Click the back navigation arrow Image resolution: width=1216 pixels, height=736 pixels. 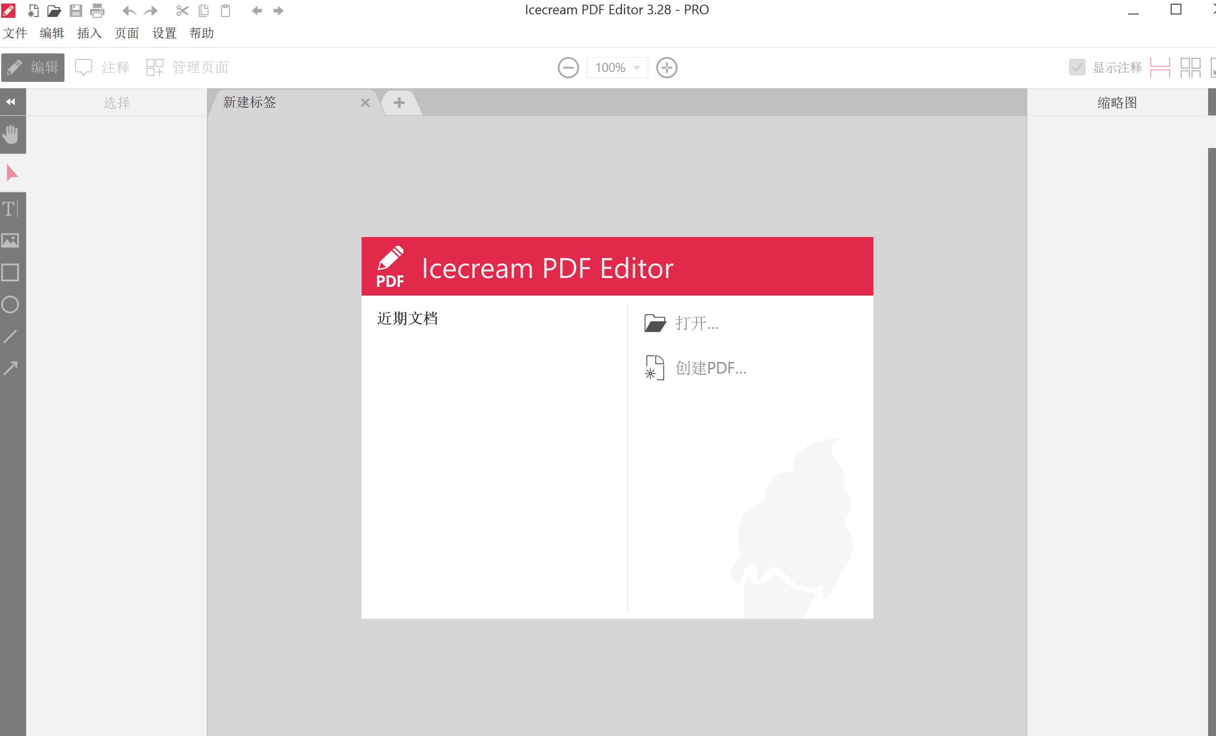pos(257,11)
